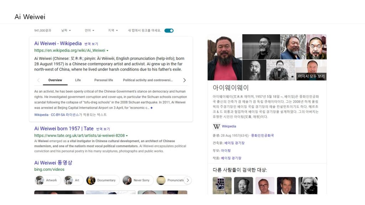Expand the Wikipedia URL dropdown arrow

point(107,51)
